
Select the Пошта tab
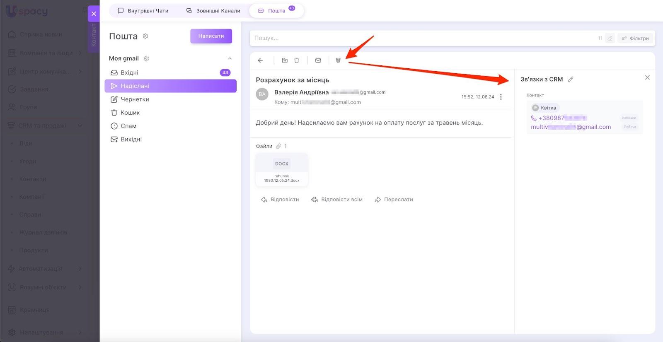(276, 11)
